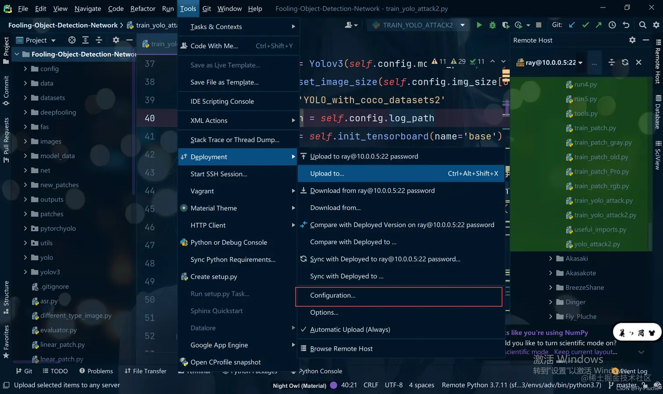The width and height of the screenshot is (663, 394).
Task: Collapse the Fooling-Object-Detection-Network root node
Action: [17, 54]
